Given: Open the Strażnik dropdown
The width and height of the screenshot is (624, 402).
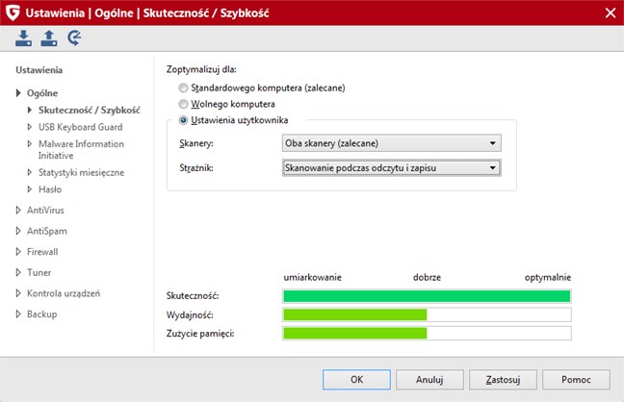Looking at the screenshot, I should [392, 167].
